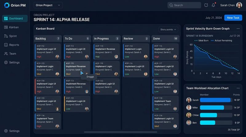Open the notifications bell icon
This screenshot has width=246, height=137.
tap(213, 5)
